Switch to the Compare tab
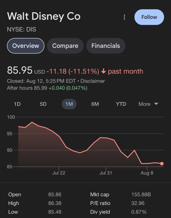This screenshot has height=218, width=171. [x=65, y=46]
